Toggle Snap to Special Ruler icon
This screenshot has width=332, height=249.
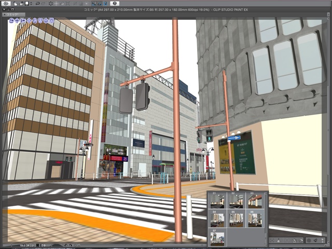(x=100, y=4)
